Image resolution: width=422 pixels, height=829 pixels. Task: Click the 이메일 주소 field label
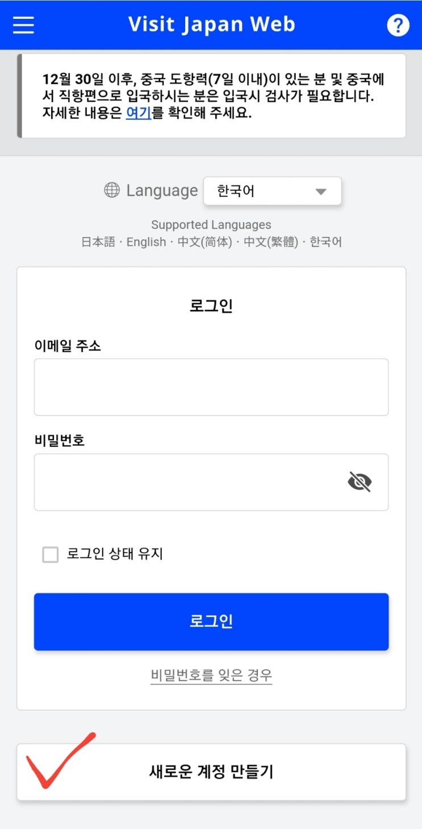(x=68, y=345)
